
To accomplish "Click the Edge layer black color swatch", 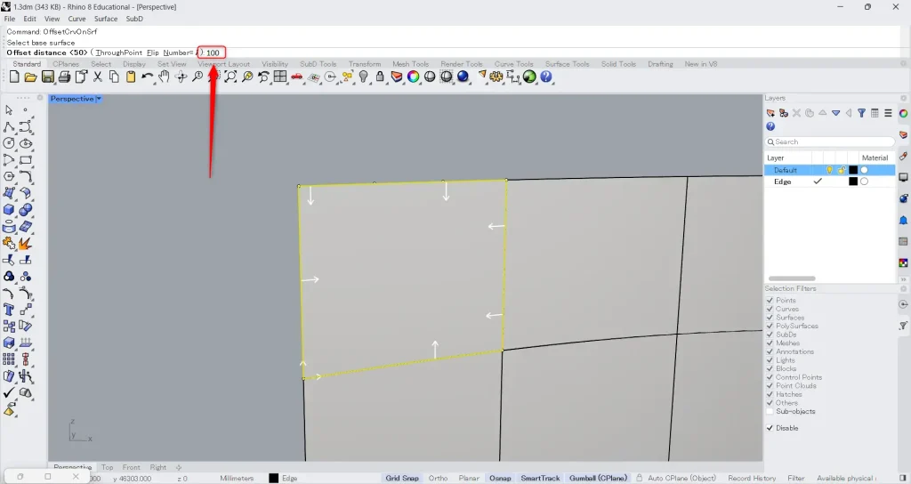I will coord(853,181).
